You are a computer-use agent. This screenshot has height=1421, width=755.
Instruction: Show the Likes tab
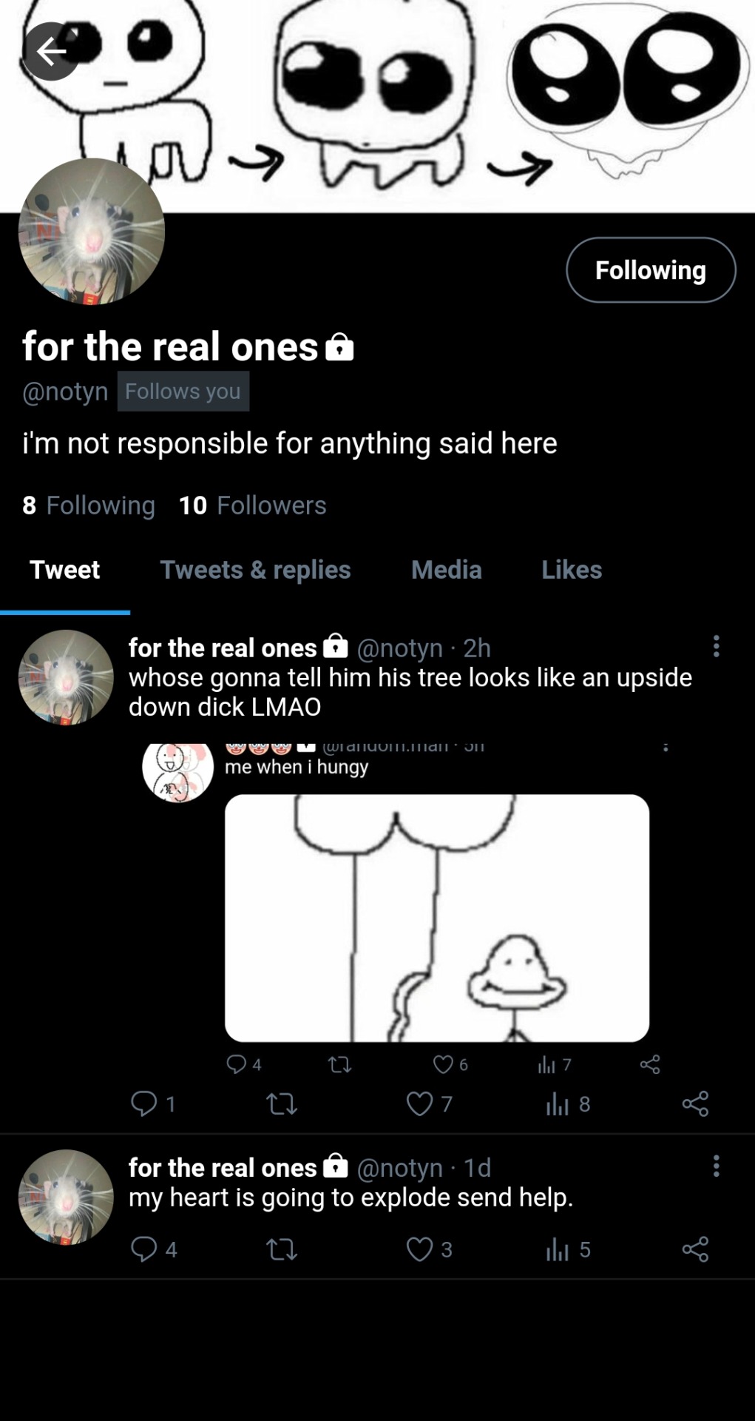coord(571,570)
